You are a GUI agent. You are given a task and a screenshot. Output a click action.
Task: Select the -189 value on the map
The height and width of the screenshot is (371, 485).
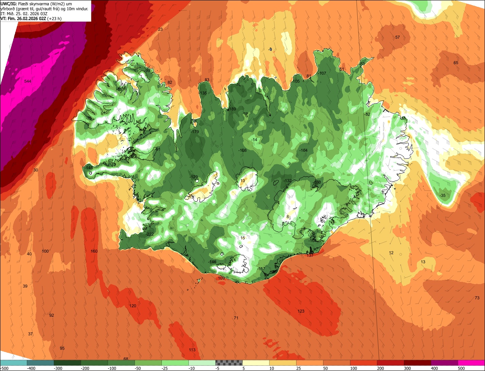(x=232, y=109)
